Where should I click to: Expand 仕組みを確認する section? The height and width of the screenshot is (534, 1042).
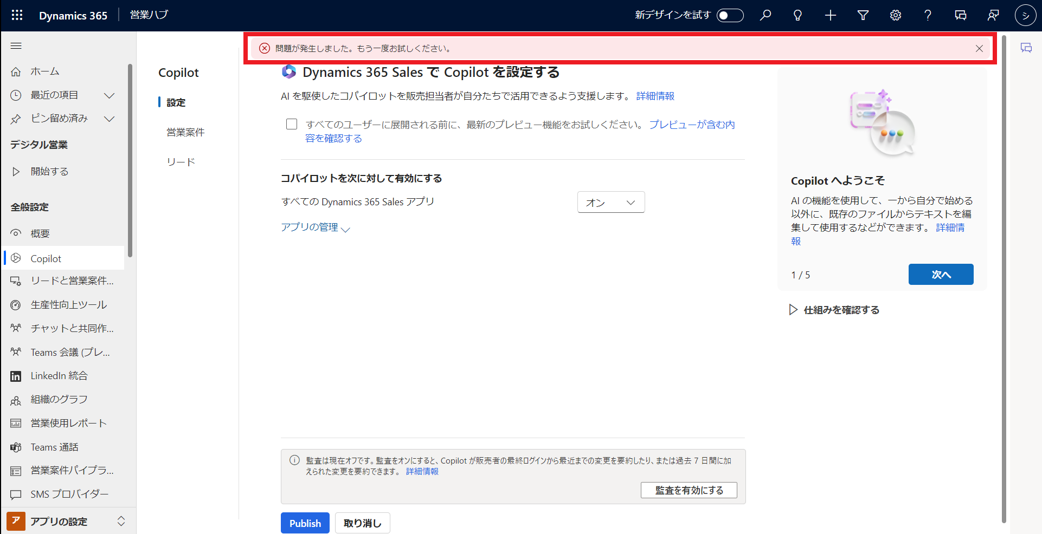click(x=834, y=310)
